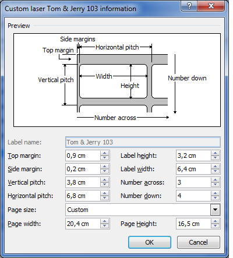Decrease Label width down arrow
233x258 pixels.
click(215, 171)
